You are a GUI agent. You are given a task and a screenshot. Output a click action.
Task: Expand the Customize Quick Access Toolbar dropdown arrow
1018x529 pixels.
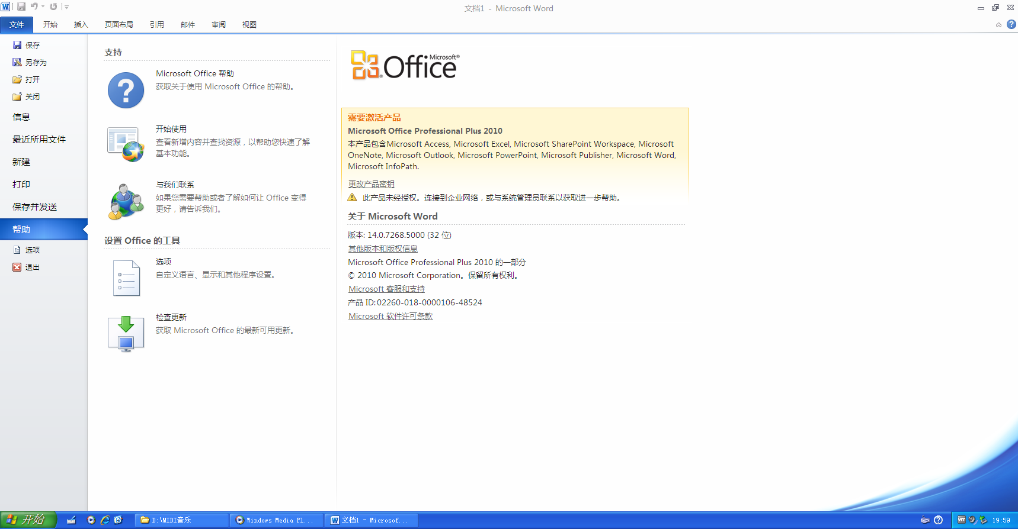[x=66, y=7]
